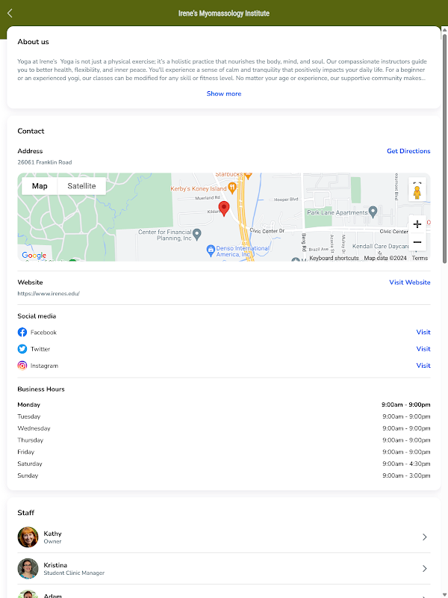Expand About us with Show more

224,94
